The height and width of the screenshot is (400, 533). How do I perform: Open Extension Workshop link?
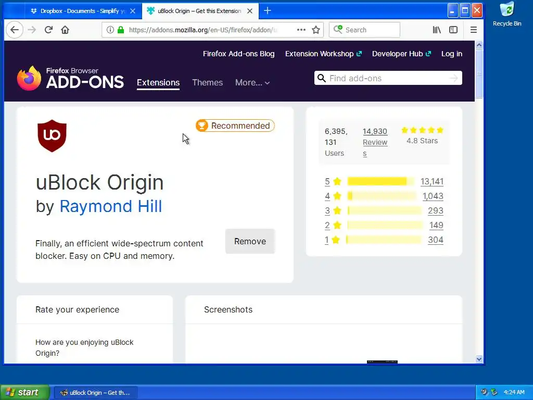point(323,54)
